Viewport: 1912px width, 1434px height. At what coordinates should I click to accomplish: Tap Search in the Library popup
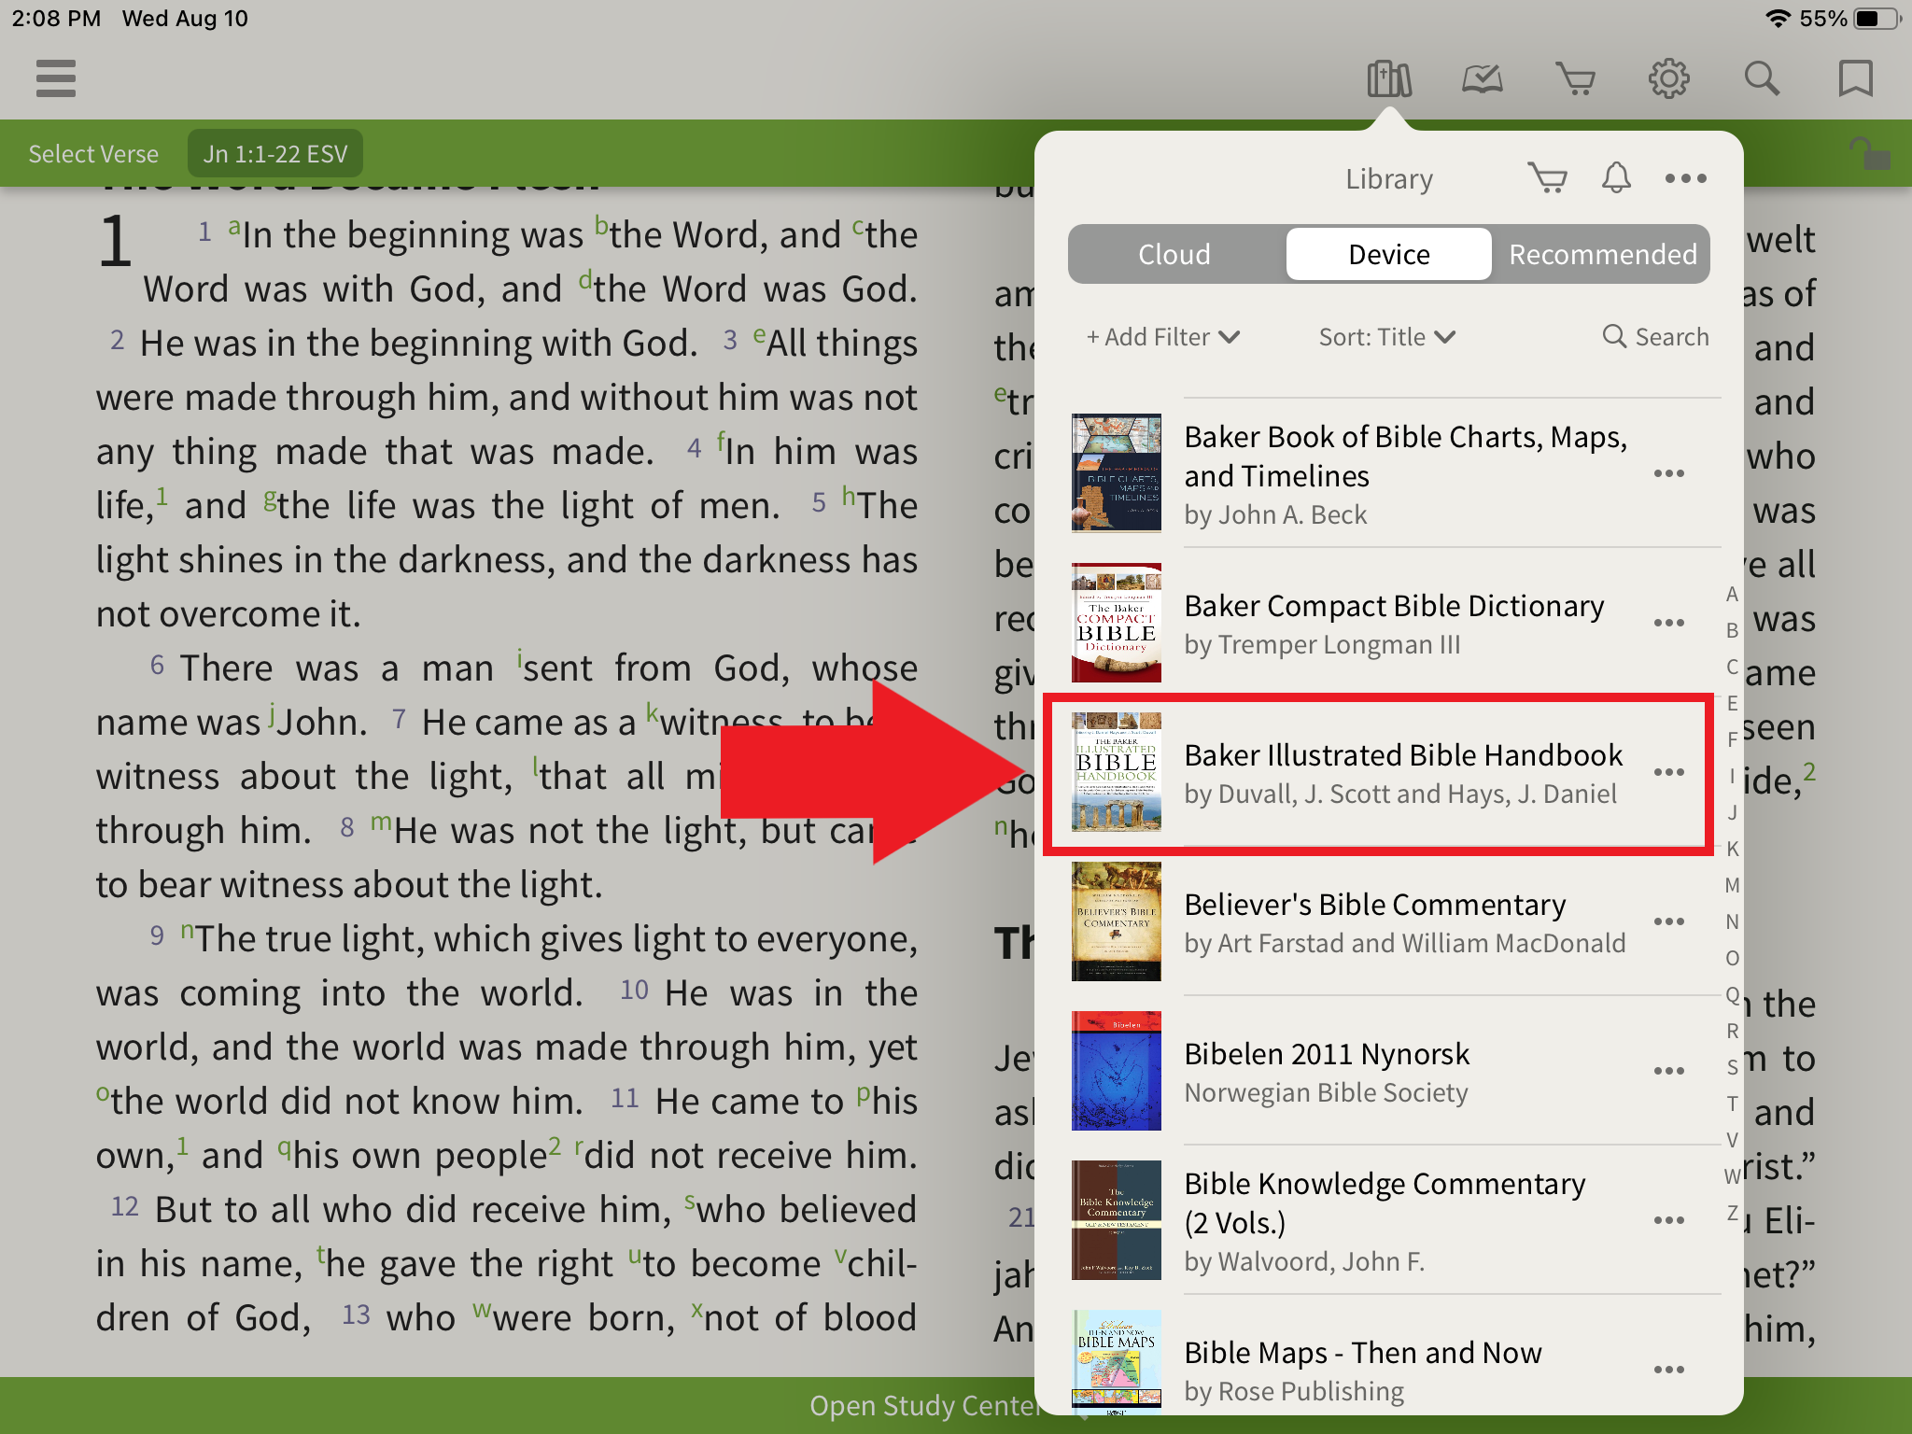[x=1656, y=337]
